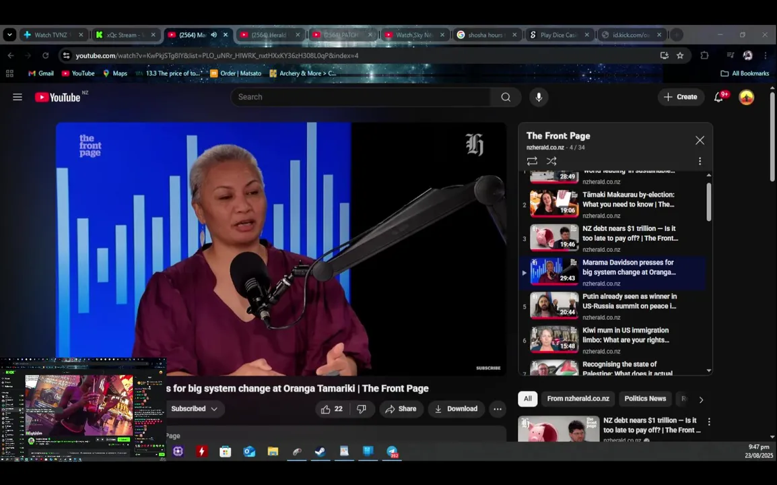Close the Front Page playlist panel

700,140
